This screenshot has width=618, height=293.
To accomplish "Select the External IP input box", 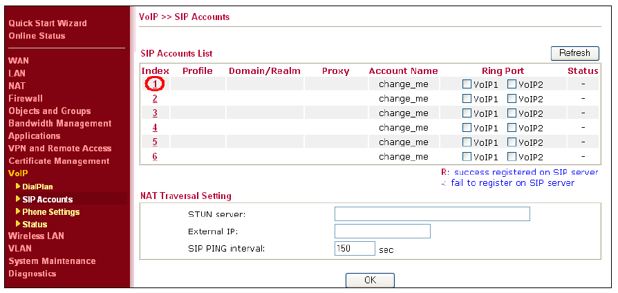I will [382, 231].
